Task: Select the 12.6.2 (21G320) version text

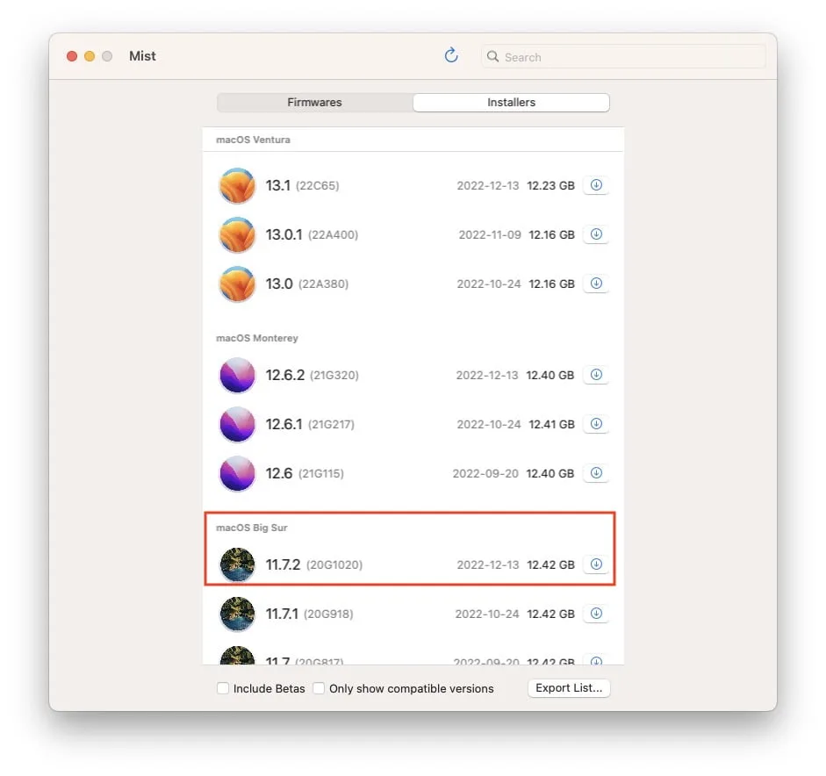Action: [312, 375]
